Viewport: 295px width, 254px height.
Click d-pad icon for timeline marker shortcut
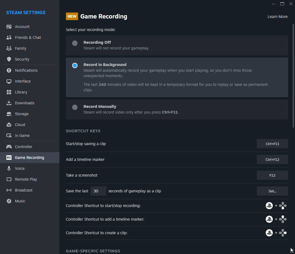tap(283, 219)
